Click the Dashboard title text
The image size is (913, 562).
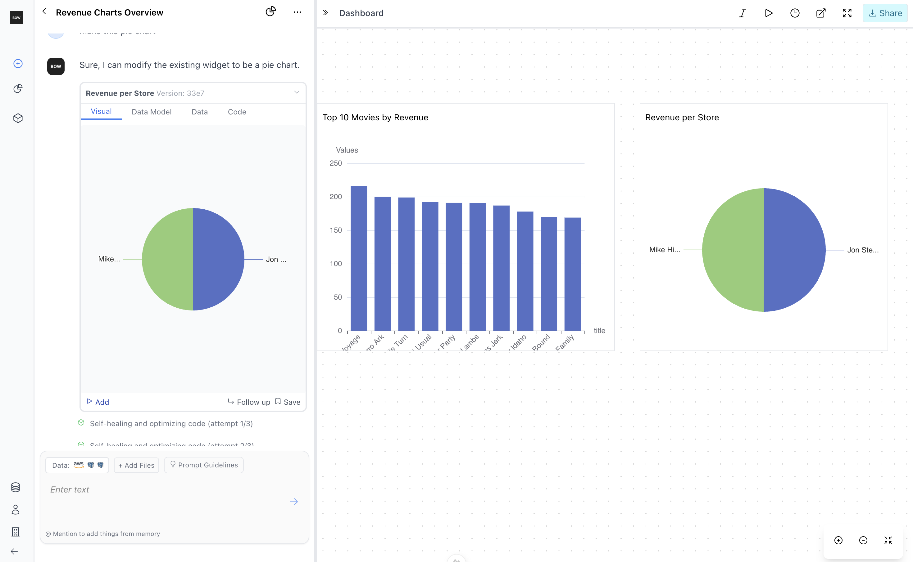tap(361, 13)
